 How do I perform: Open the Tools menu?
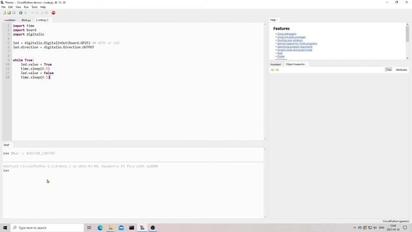pos(34,7)
